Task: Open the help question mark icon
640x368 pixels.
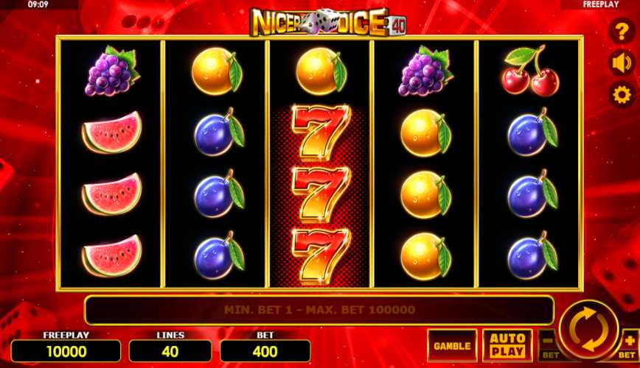Action: pos(622,31)
